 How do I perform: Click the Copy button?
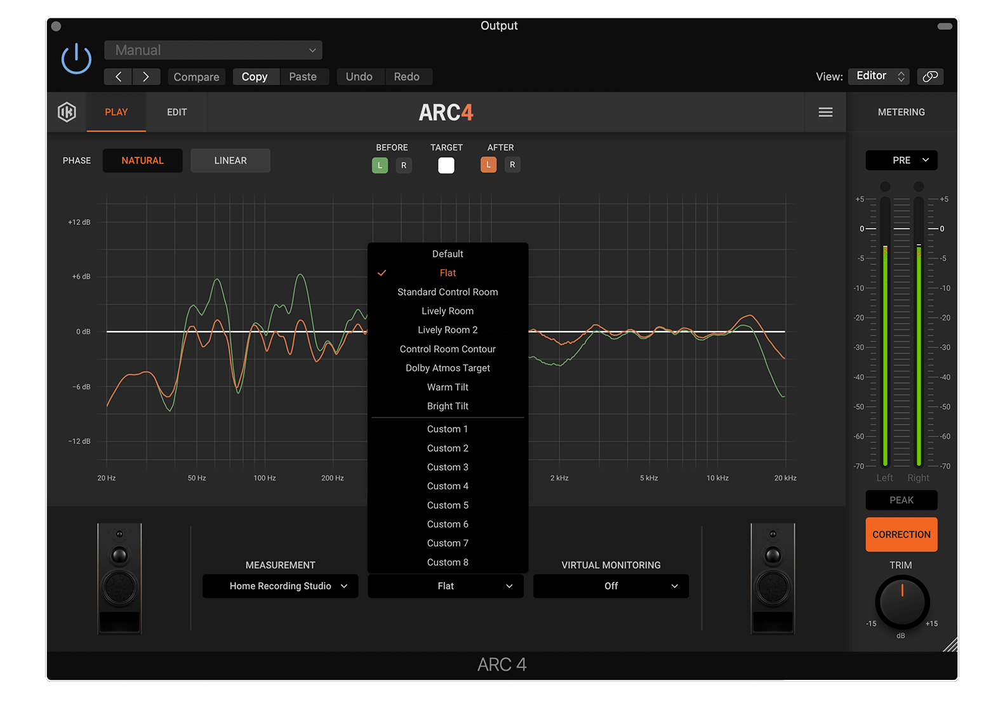click(255, 77)
